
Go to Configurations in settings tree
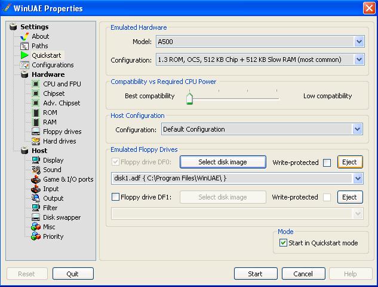(x=53, y=65)
